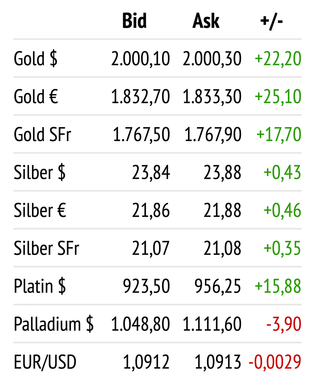Viewport: 319px width, 384px height.
Task: Click the EUR/USD row label
Action: point(45,362)
